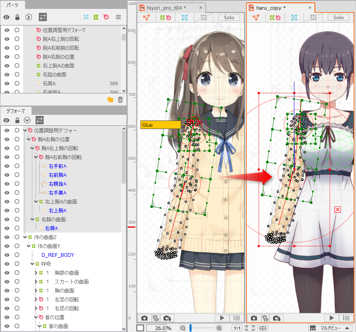356x332 pixels.
Task: Toggle lock circle for 右肩A in parts list
Action: pyautogui.click(x=17, y=83)
